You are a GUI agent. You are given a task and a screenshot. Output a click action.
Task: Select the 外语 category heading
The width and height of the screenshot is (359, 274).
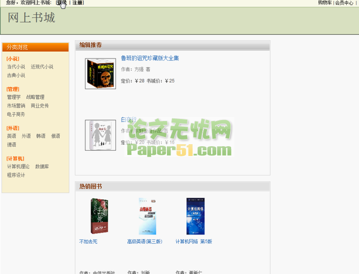point(13,128)
